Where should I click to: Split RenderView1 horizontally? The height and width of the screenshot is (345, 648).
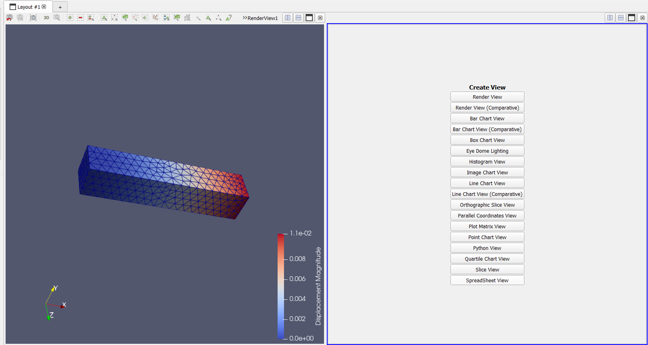(288, 18)
